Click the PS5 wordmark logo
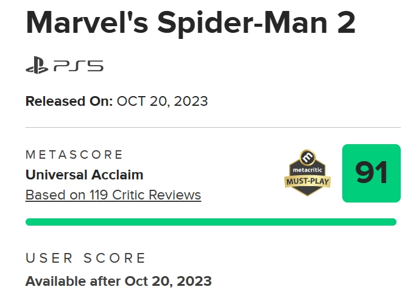Viewport: 419px width, 298px height. coord(79,66)
